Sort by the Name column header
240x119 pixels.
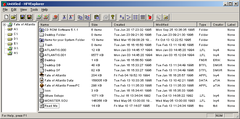64,24
